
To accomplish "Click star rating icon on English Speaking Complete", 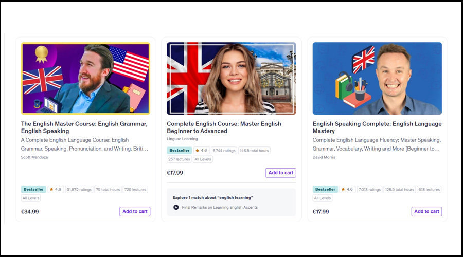I will pos(343,190).
